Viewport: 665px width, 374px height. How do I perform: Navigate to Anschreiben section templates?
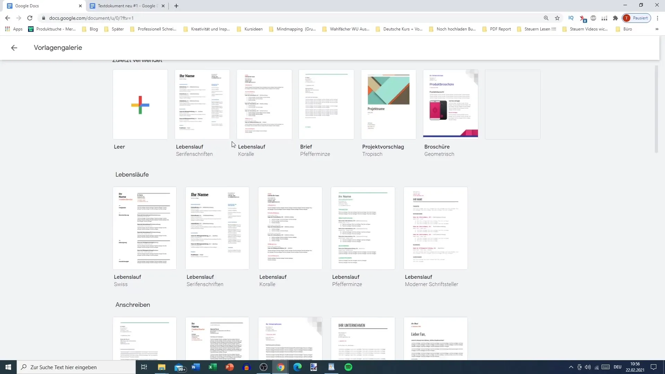(133, 305)
